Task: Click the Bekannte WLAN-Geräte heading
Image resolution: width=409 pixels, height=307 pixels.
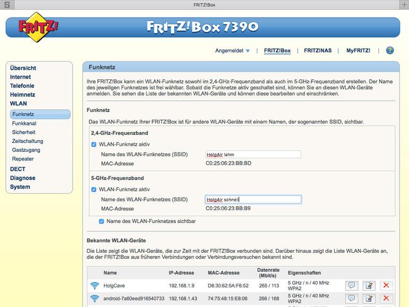Action: click(116, 241)
